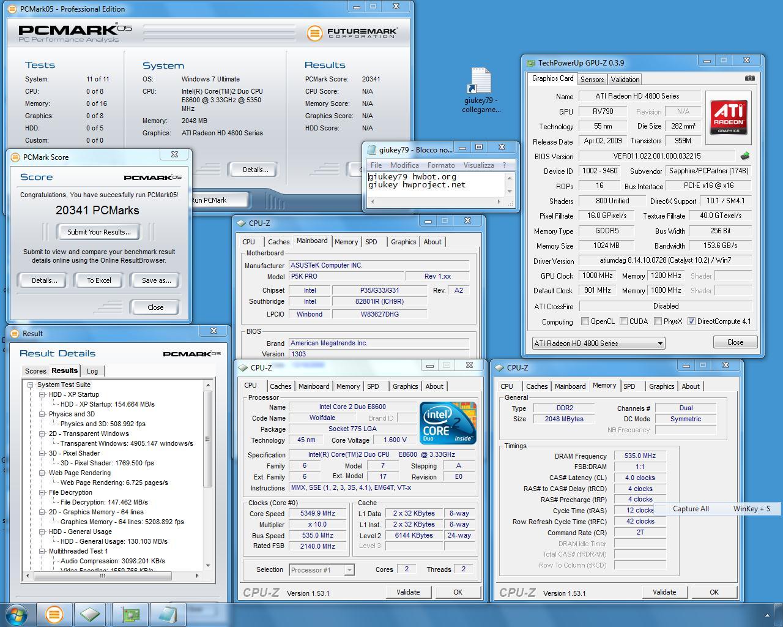The width and height of the screenshot is (783, 627).
Task: Open the Modifica menu in Notepad
Action: 404,165
